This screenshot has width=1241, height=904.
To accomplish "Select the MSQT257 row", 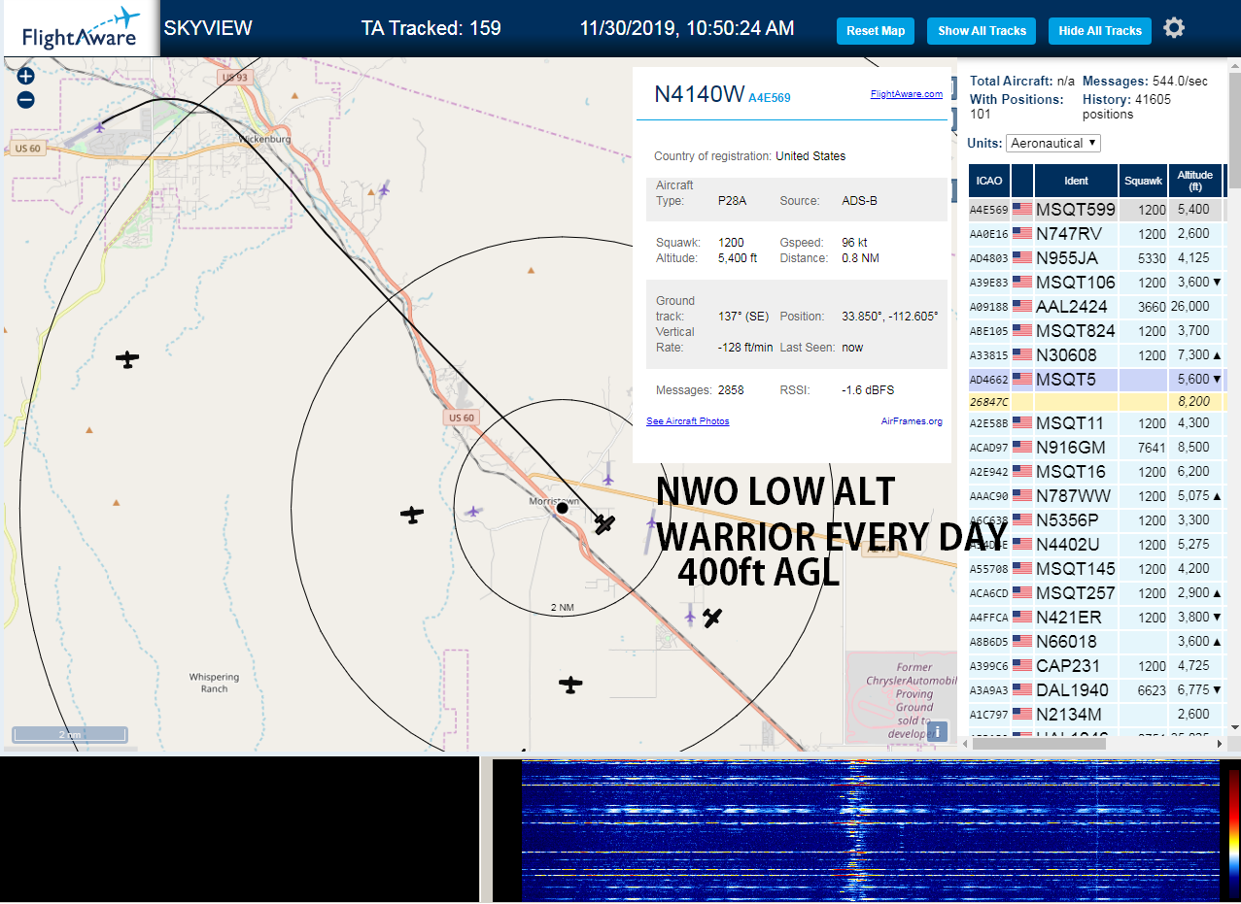I will pyautogui.click(x=1096, y=593).
